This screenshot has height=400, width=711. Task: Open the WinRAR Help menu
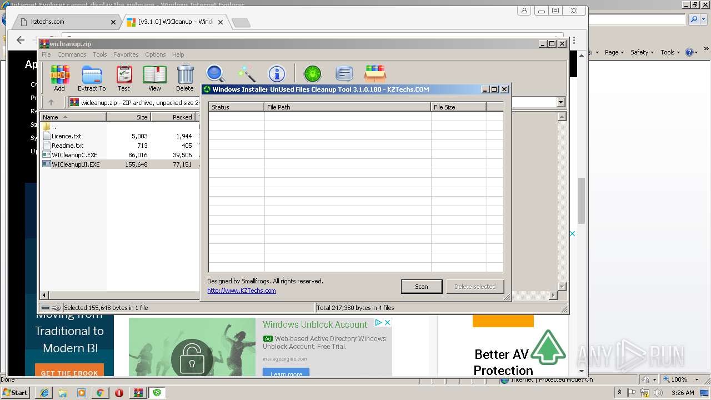[x=178, y=54]
